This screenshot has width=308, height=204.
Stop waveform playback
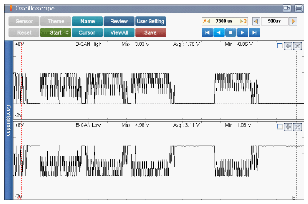pos(231,32)
